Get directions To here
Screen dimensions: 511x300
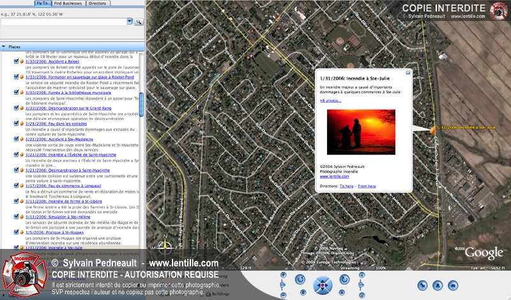[x=346, y=186]
